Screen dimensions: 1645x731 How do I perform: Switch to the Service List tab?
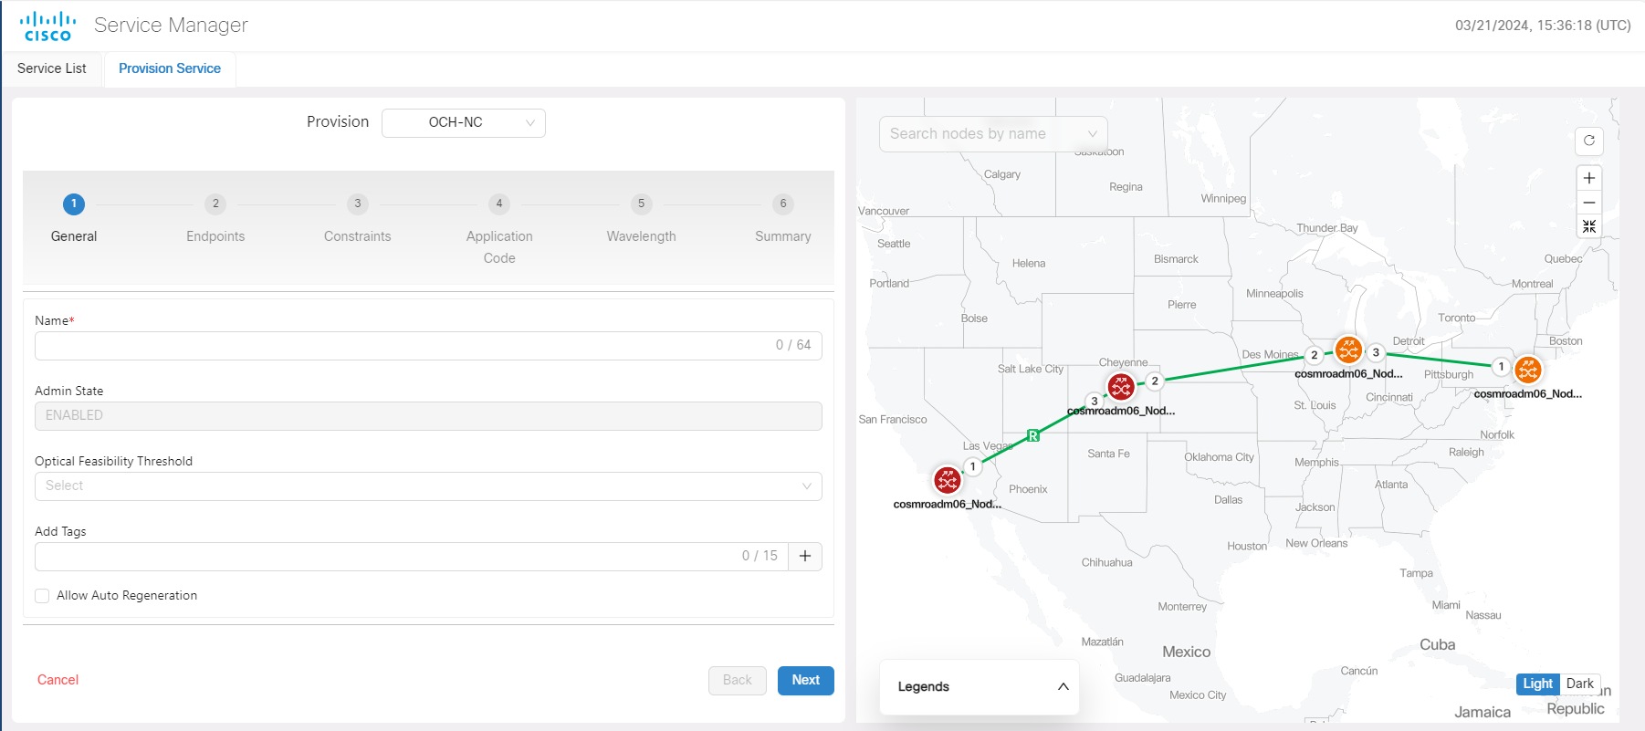52,68
